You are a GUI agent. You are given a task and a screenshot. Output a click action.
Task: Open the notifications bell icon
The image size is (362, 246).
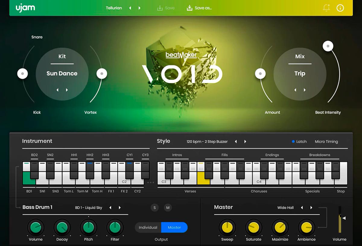(326, 8)
